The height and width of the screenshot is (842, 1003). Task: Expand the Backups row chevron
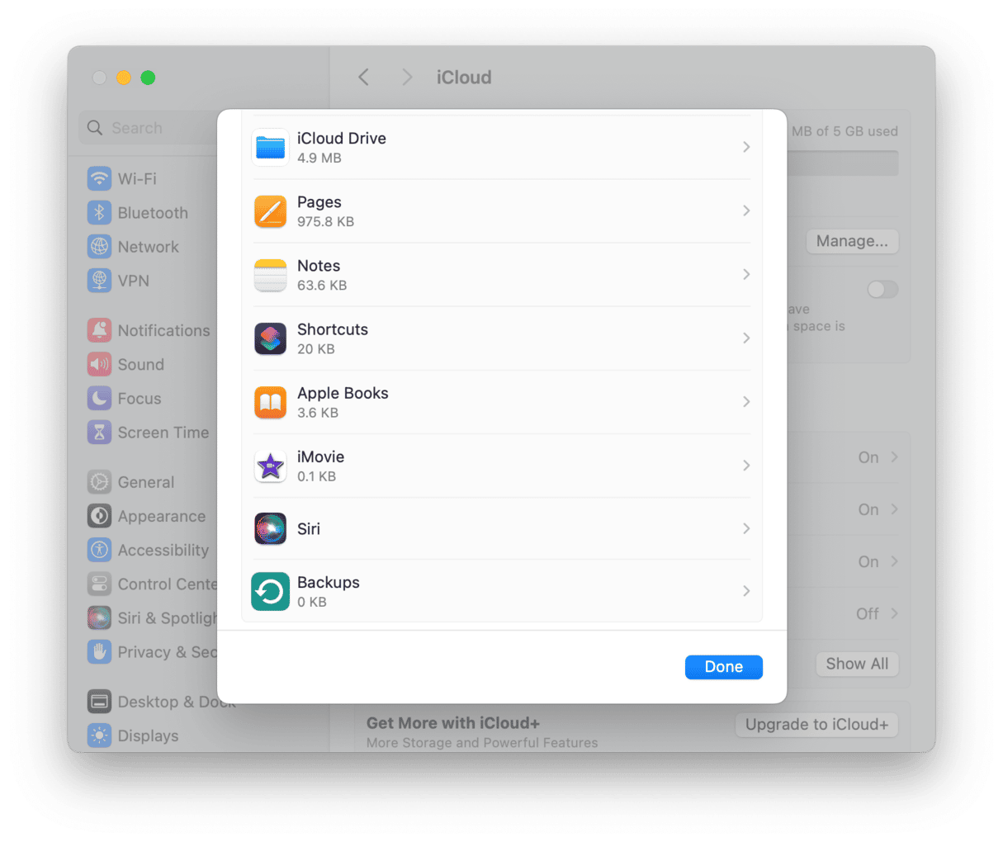[x=746, y=591]
